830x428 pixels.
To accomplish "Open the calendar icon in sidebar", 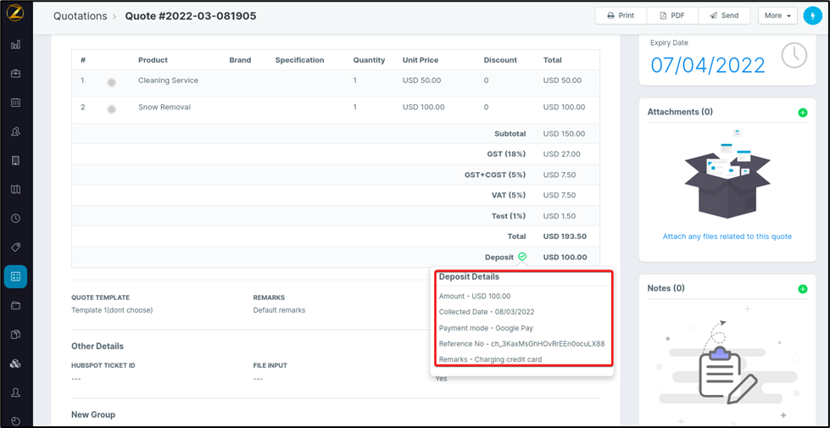I will [x=15, y=103].
